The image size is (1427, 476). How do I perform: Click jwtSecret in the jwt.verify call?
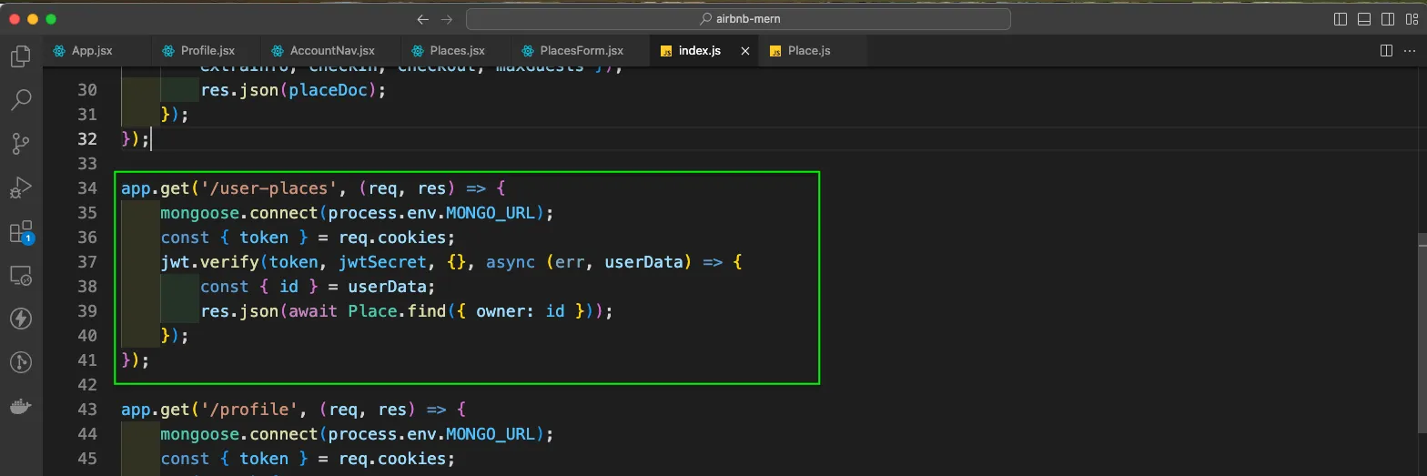[x=382, y=262]
